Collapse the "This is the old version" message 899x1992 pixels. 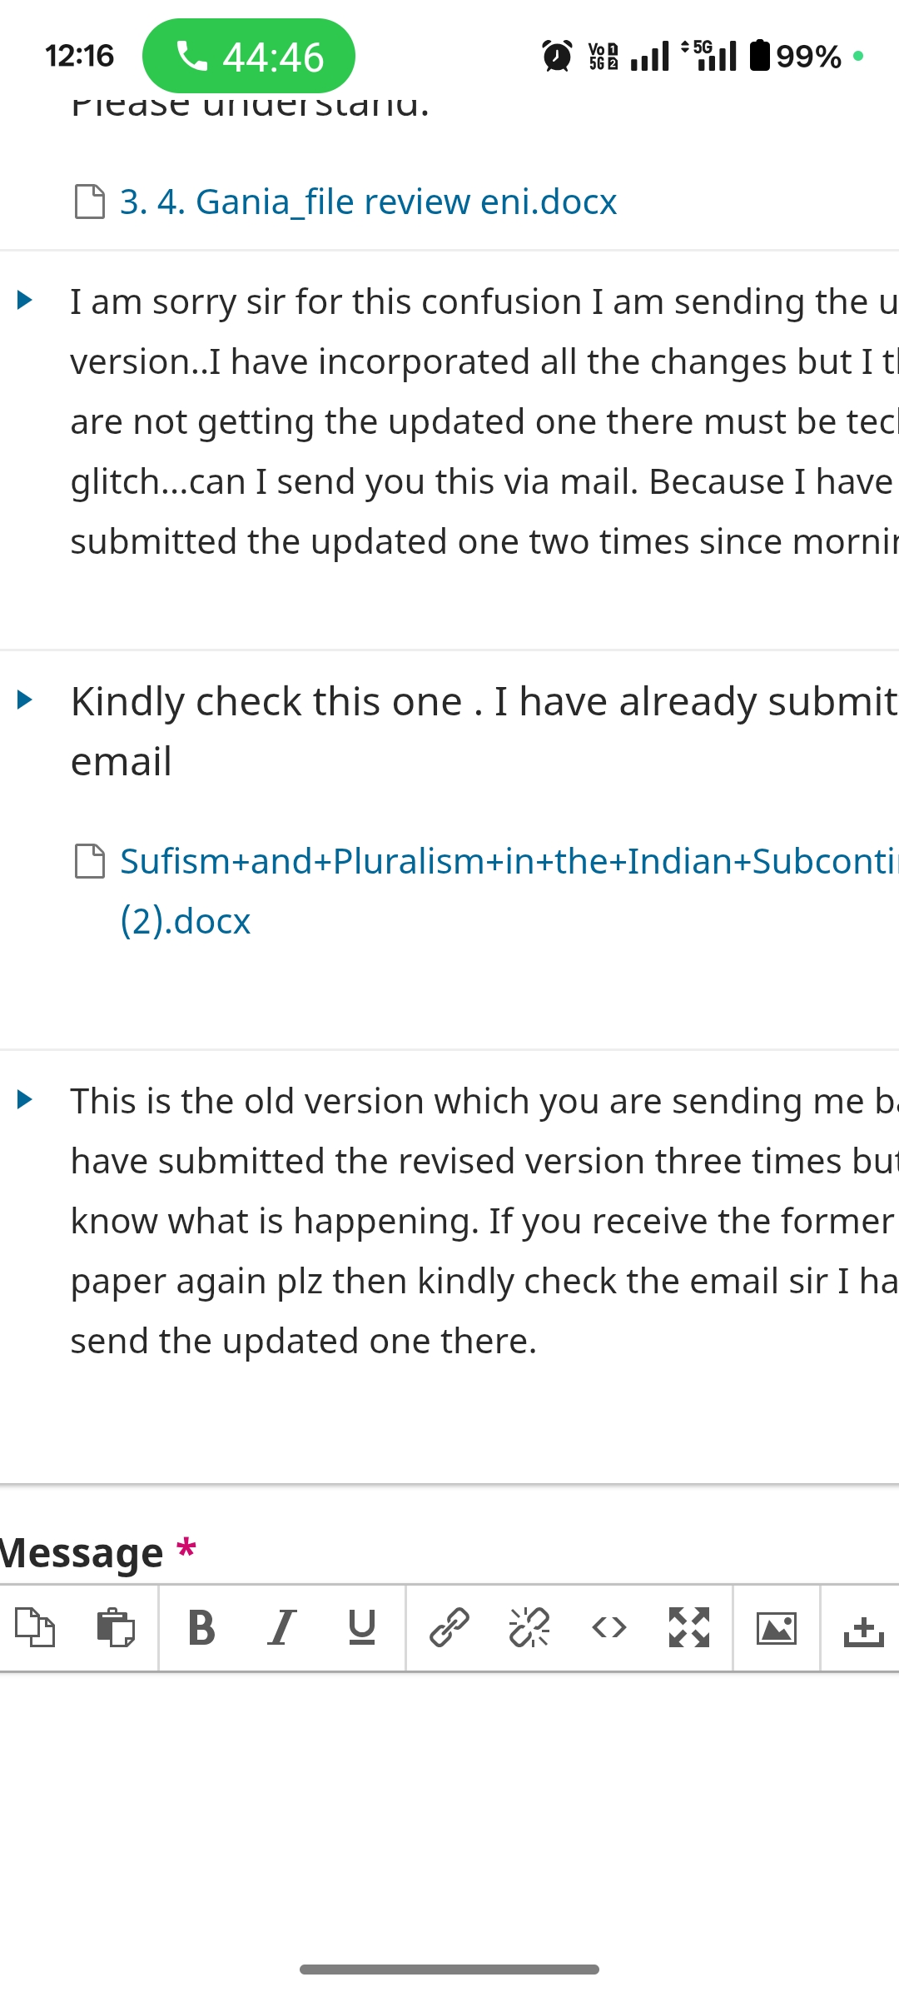pyautogui.click(x=25, y=1099)
